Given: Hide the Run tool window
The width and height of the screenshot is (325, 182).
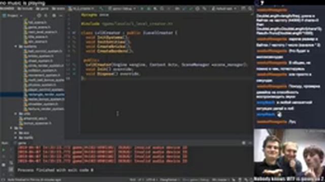Looking at the screenshot, I should [250, 143].
